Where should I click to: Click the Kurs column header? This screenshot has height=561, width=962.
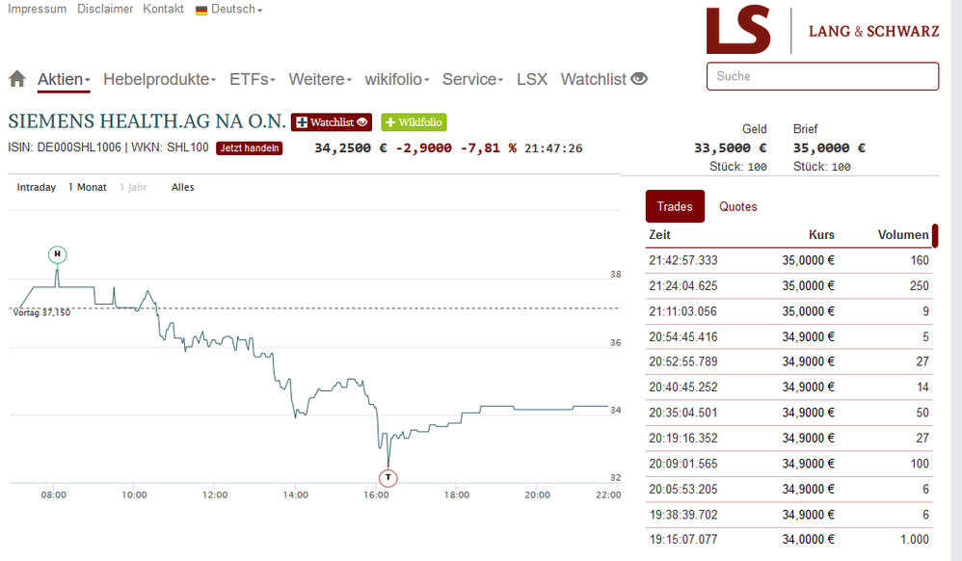821,235
